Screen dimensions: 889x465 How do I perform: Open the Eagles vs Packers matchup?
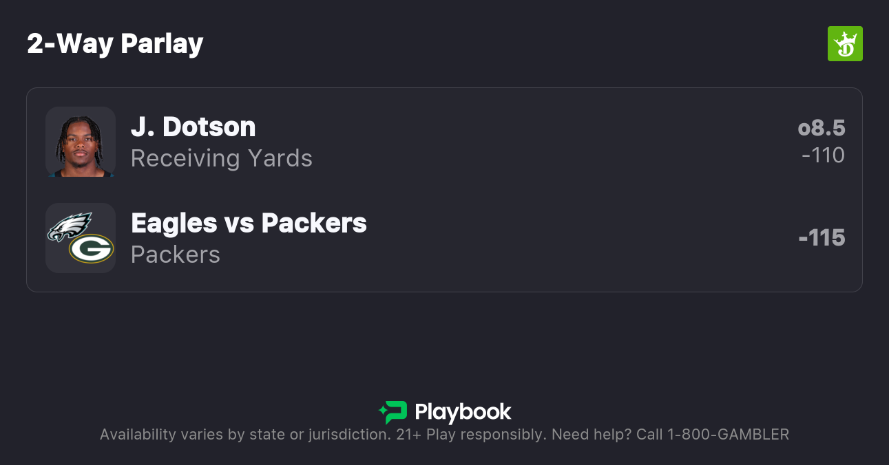click(x=249, y=223)
